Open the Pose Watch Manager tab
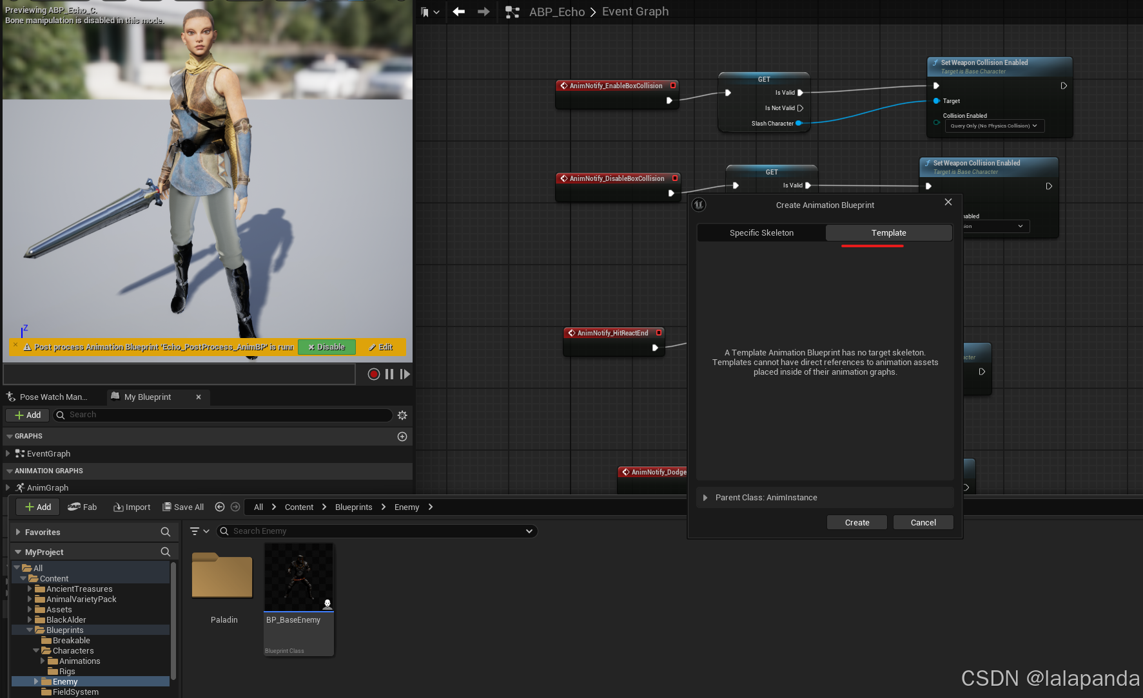1143x698 pixels. pos(47,397)
